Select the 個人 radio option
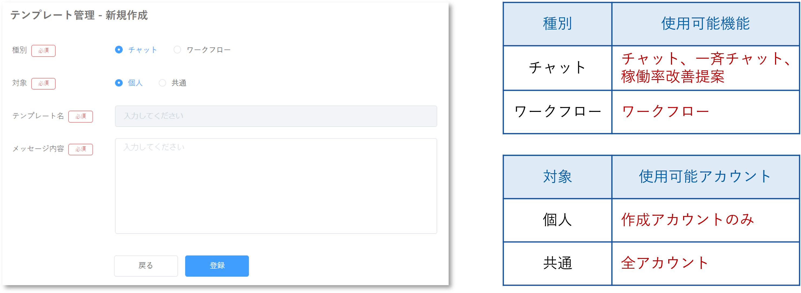The height and width of the screenshot is (293, 801). pyautogui.click(x=119, y=83)
